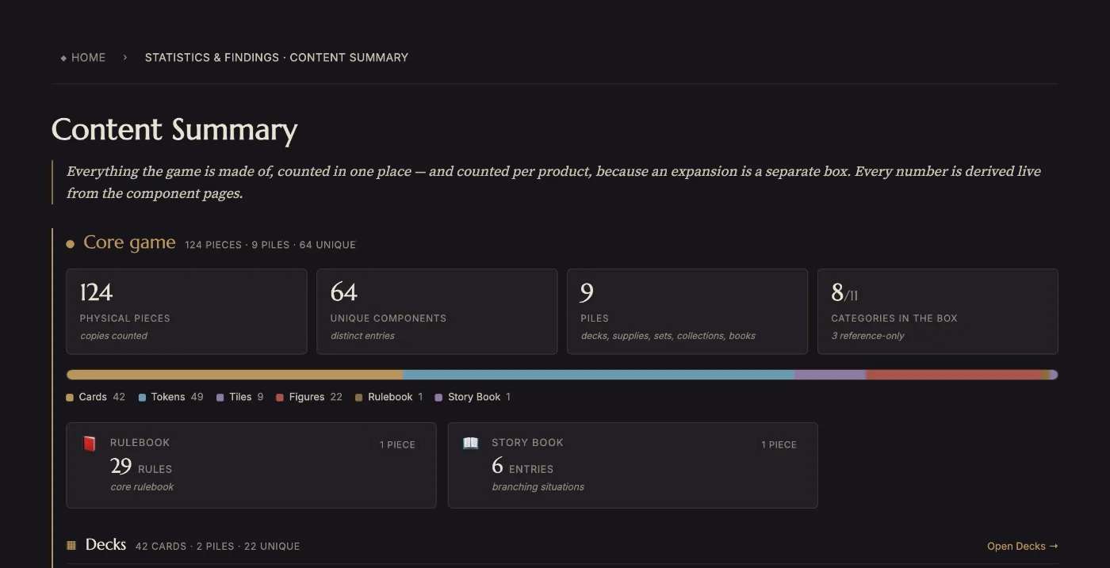The height and width of the screenshot is (568, 1110).
Task: Click the red Rulebook book icon
Action: coord(90,443)
